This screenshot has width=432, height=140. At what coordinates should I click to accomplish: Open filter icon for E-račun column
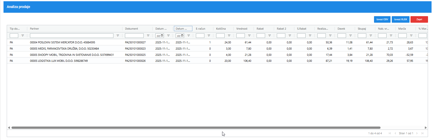[x=209, y=36]
